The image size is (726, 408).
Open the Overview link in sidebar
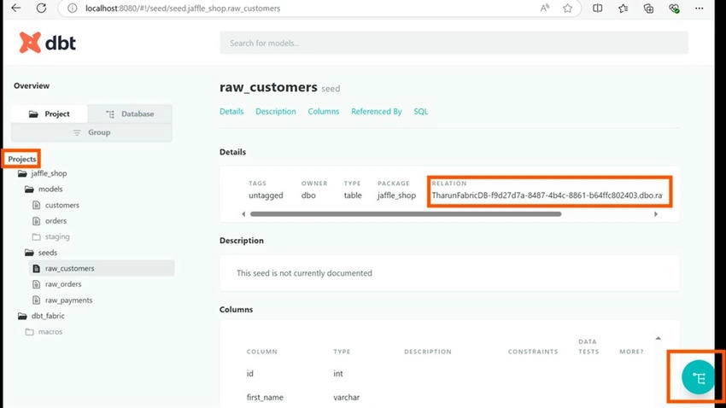pos(32,85)
